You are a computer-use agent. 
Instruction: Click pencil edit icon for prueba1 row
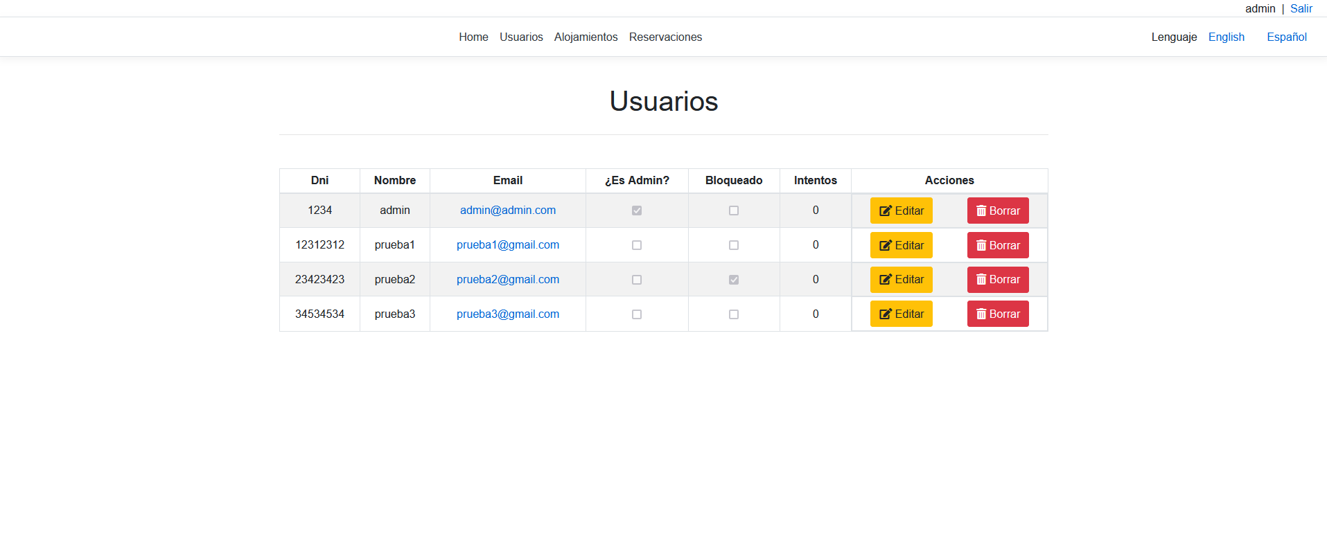(x=885, y=245)
